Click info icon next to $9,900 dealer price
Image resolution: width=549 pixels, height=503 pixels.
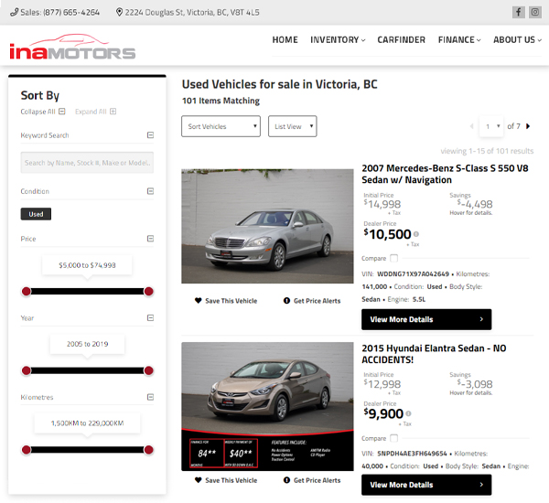click(x=408, y=413)
